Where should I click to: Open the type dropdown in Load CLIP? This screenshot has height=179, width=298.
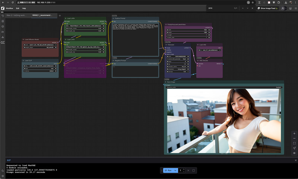pos(40,68)
